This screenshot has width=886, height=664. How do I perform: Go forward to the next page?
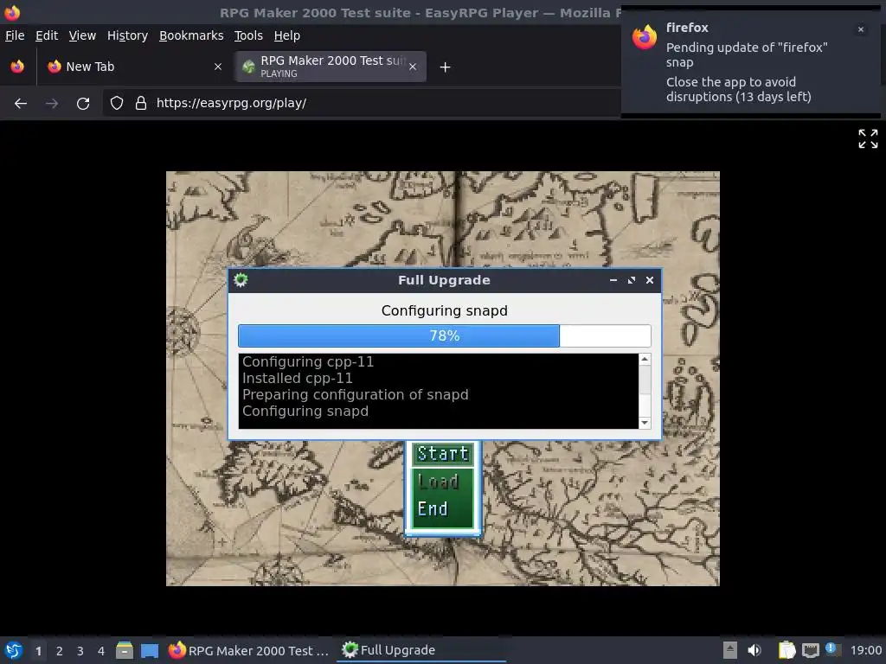click(51, 104)
